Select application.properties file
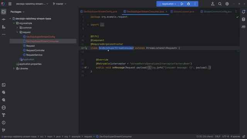The height and width of the screenshot is (139, 247). (x=30, y=64)
